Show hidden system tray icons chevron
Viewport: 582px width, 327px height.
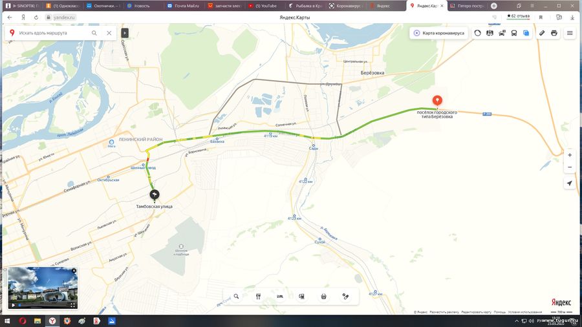[516, 321]
